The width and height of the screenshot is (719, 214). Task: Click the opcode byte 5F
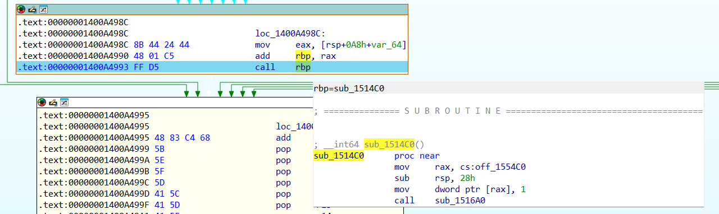160,171
